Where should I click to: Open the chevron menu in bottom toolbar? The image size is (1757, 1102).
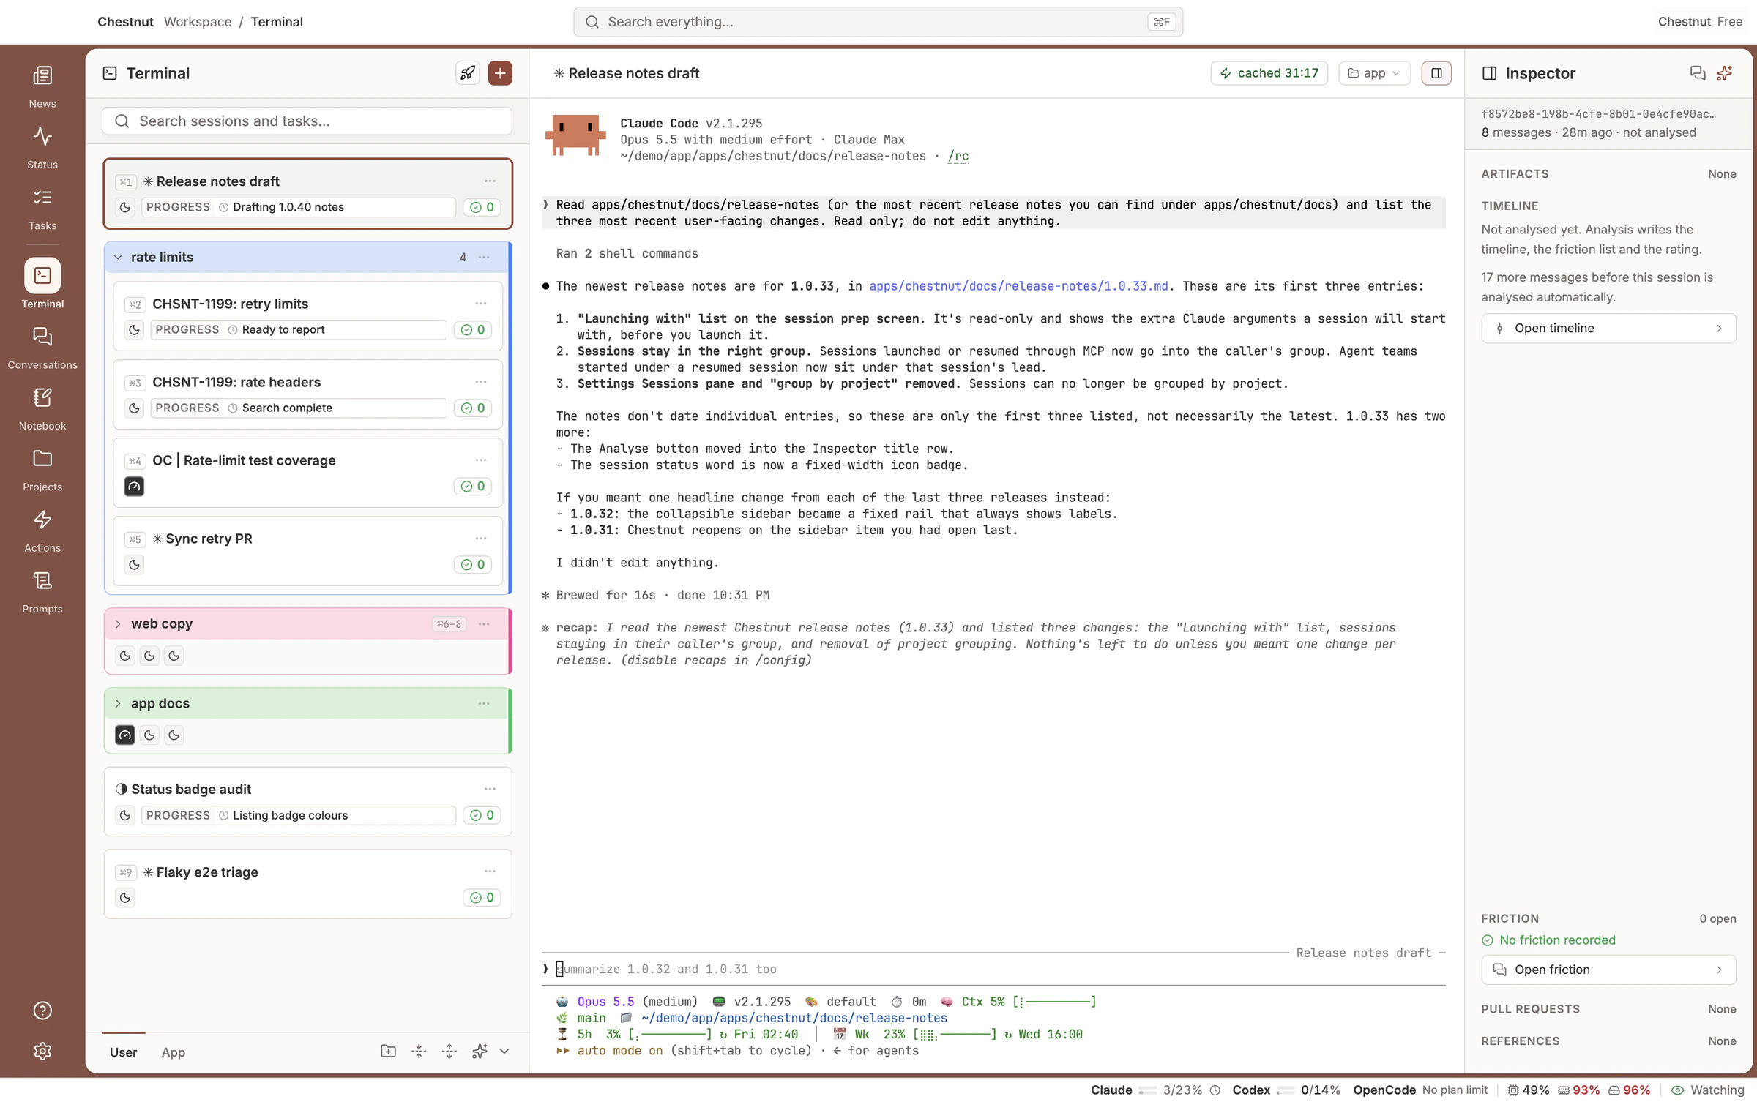(504, 1052)
